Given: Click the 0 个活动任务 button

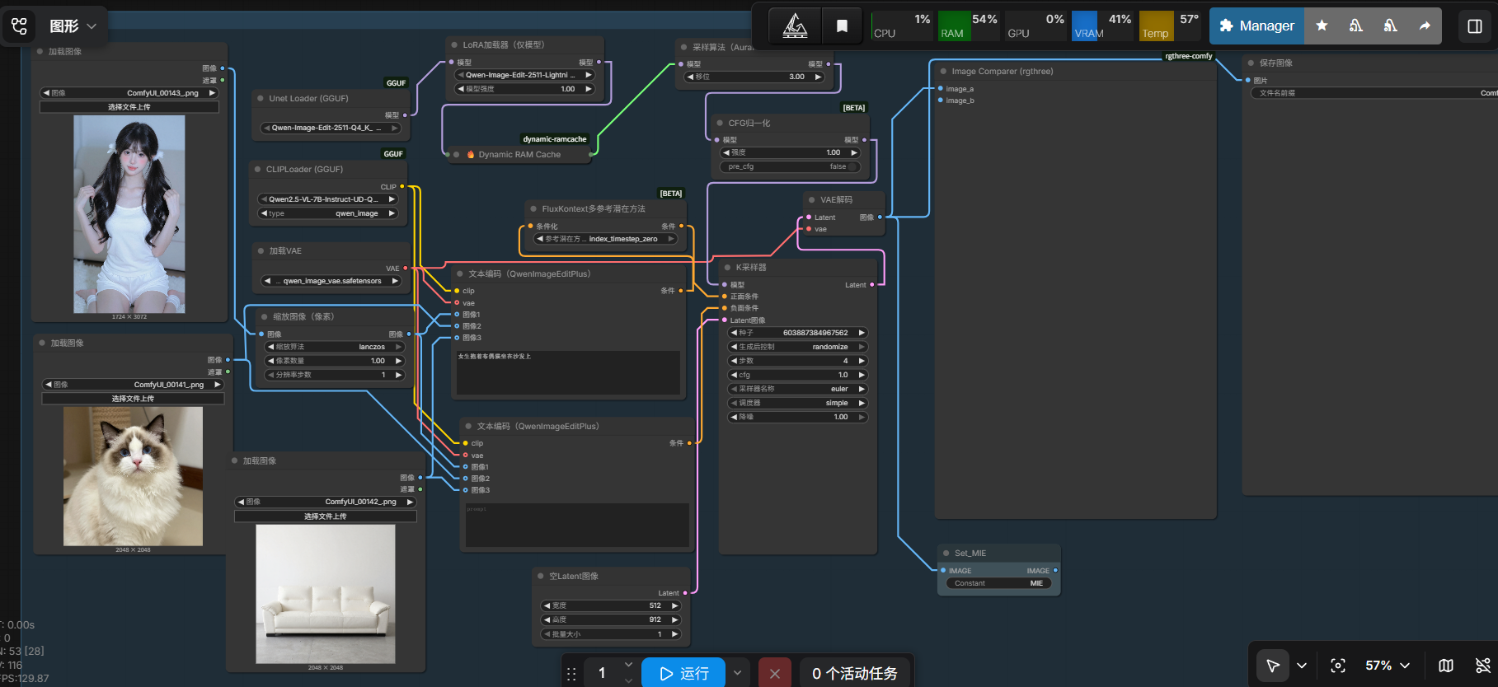Looking at the screenshot, I should coord(855,673).
